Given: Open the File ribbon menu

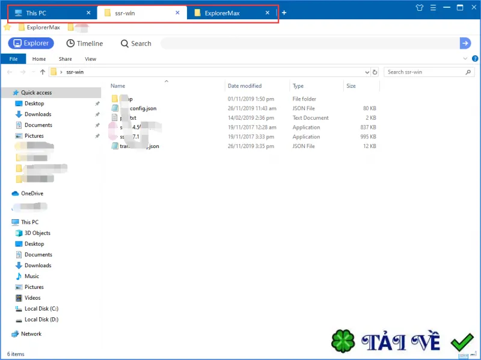Looking at the screenshot, I should click(13, 59).
